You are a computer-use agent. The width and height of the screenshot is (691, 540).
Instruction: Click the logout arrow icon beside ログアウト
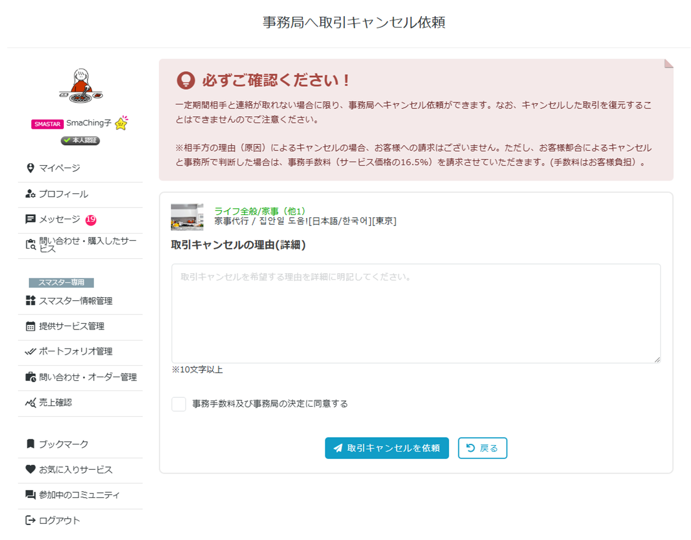coord(31,520)
